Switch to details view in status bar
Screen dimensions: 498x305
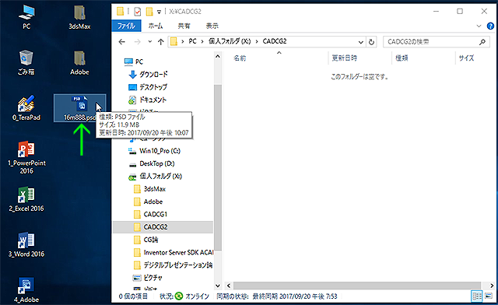coord(476,296)
